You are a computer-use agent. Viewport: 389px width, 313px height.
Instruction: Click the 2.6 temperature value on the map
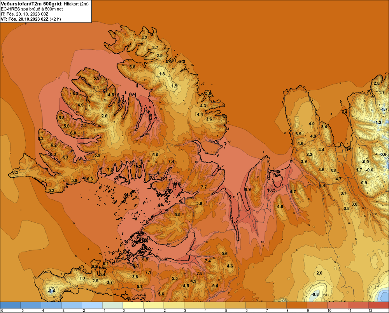[x=104, y=116]
